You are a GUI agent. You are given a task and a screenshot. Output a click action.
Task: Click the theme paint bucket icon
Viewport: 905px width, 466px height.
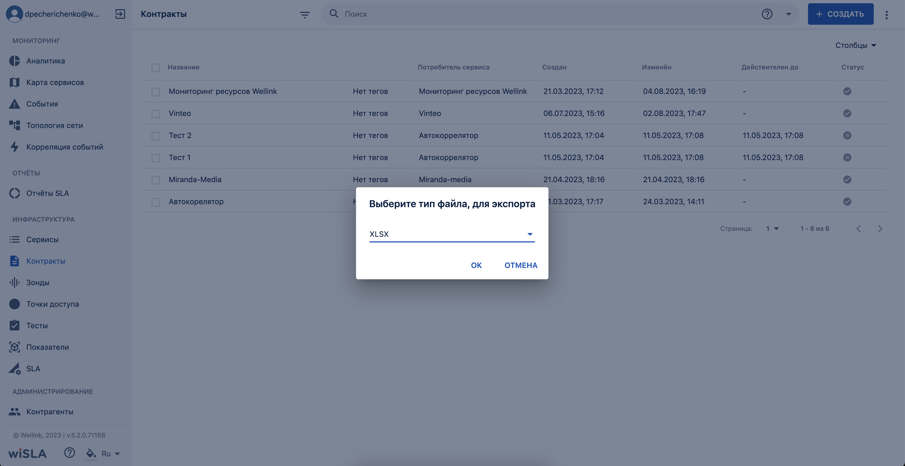tap(91, 454)
